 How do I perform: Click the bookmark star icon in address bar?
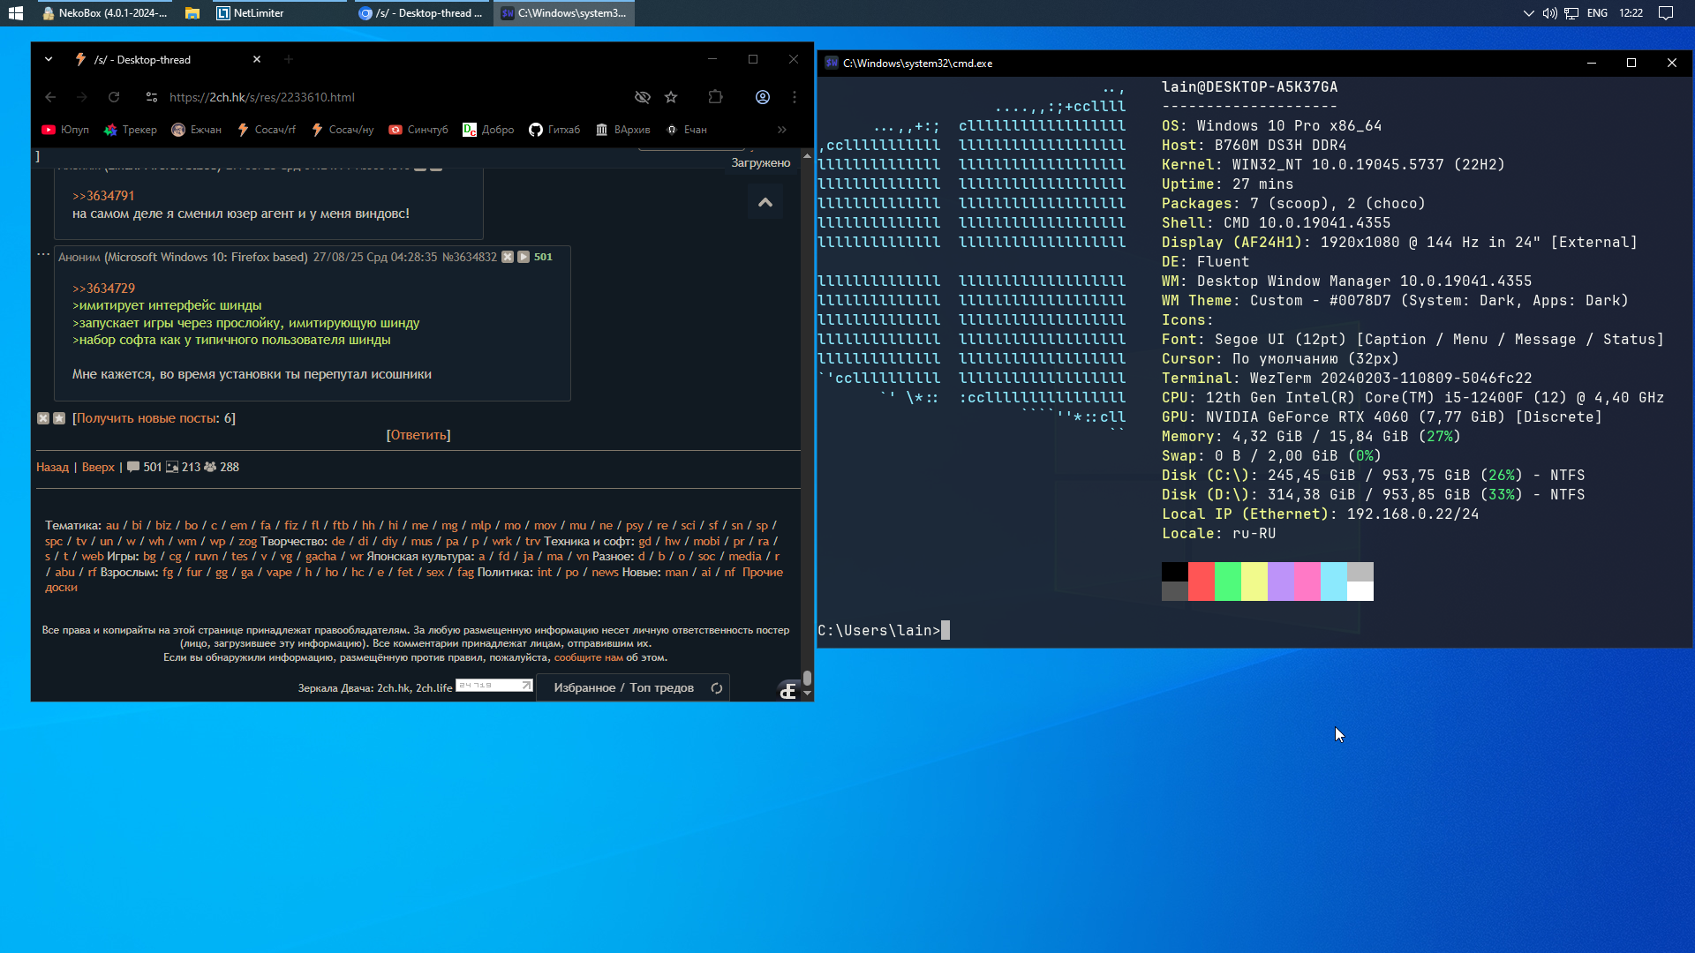(671, 97)
